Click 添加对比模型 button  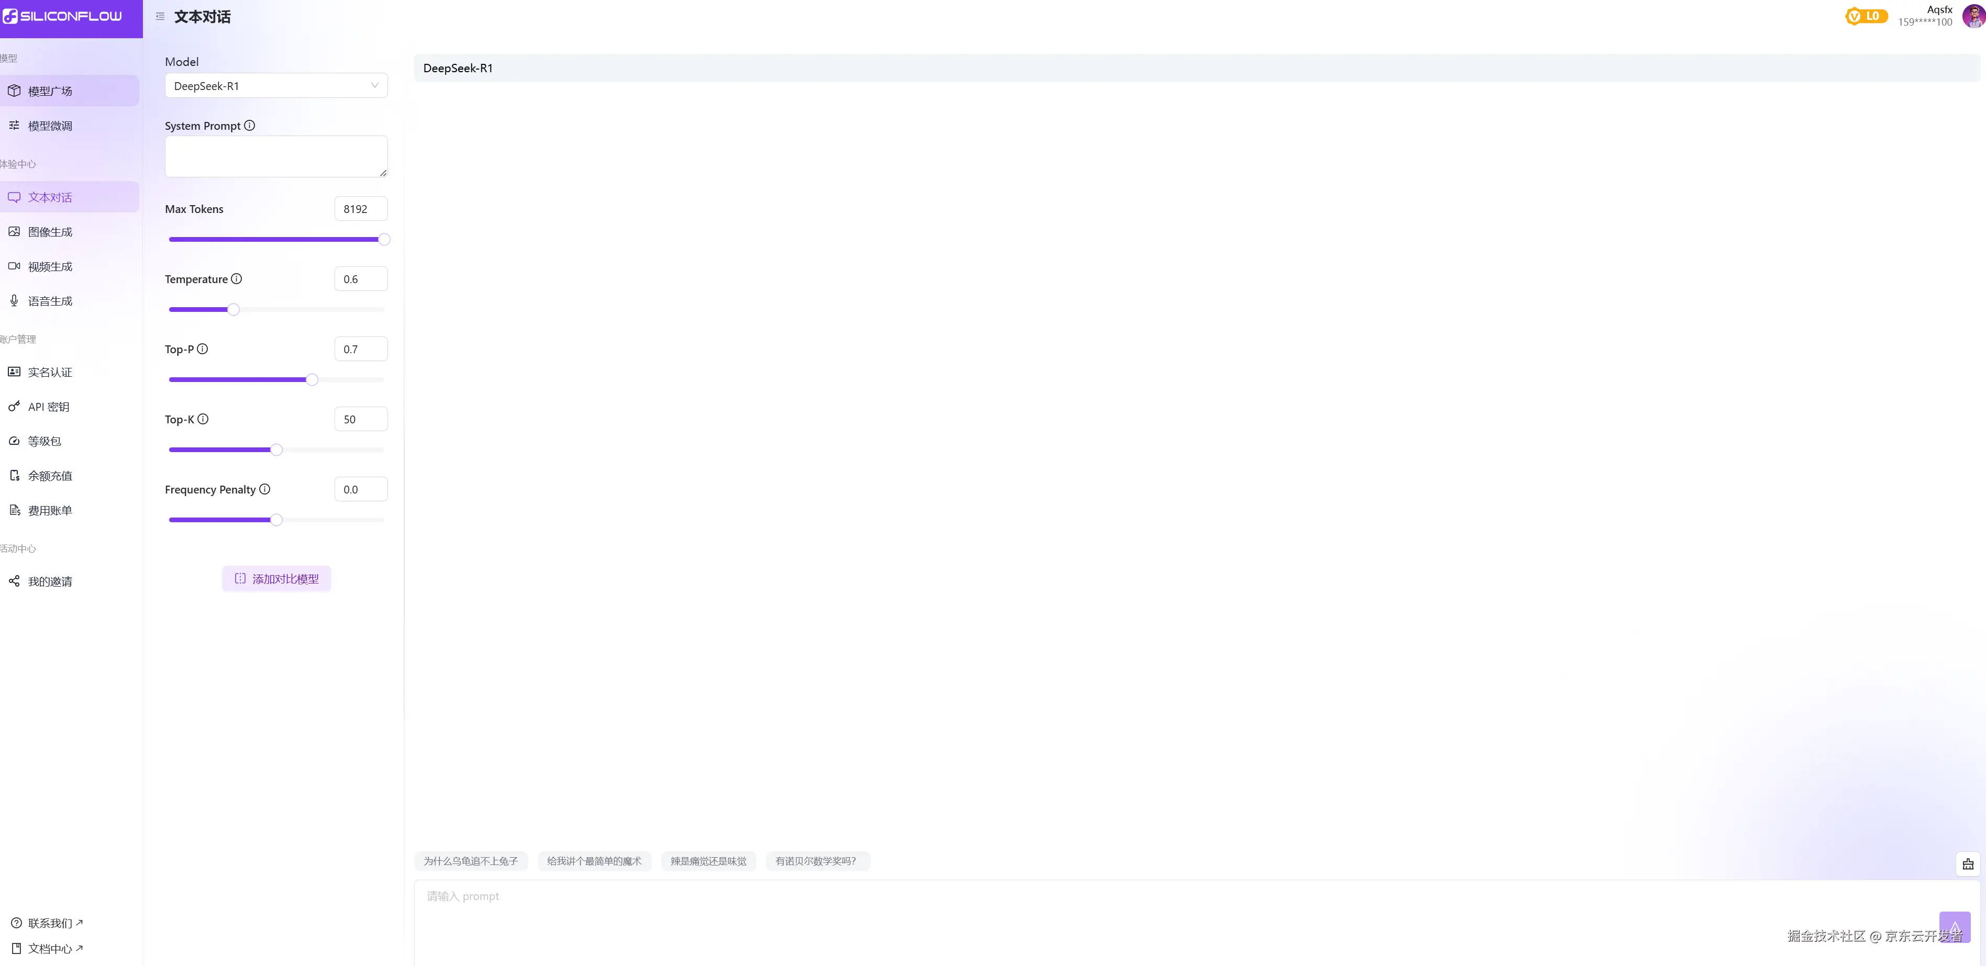click(x=277, y=579)
